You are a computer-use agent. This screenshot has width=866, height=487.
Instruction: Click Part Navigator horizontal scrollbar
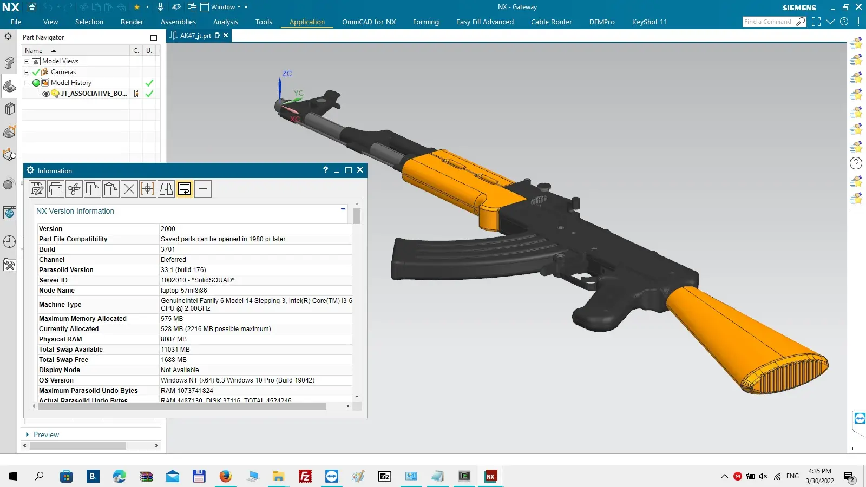78,445
